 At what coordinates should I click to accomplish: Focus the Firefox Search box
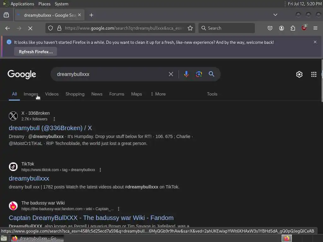pos(226,28)
